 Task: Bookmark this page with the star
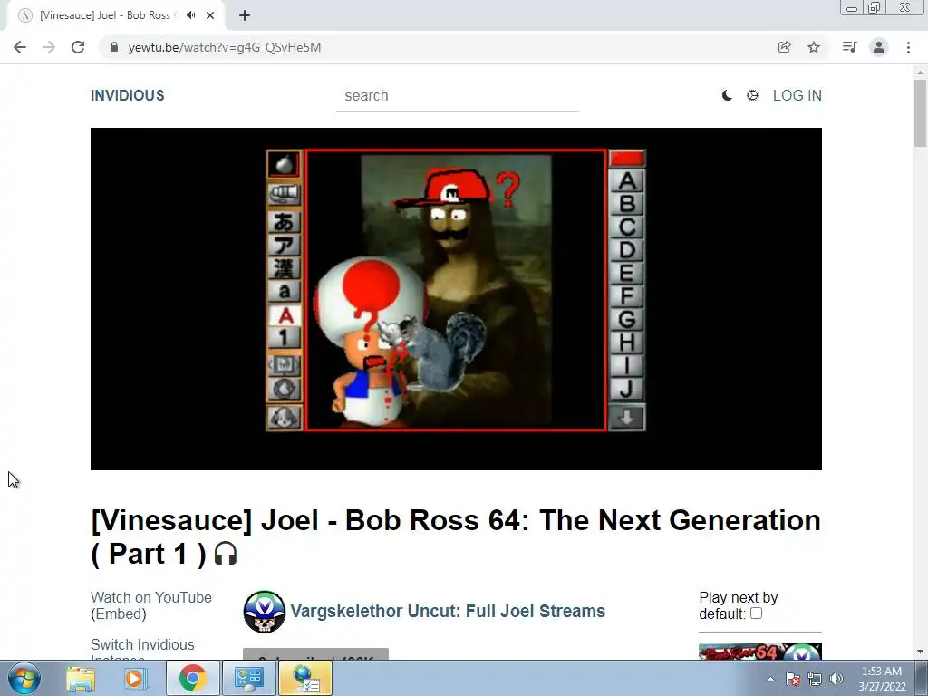pyautogui.click(x=814, y=47)
